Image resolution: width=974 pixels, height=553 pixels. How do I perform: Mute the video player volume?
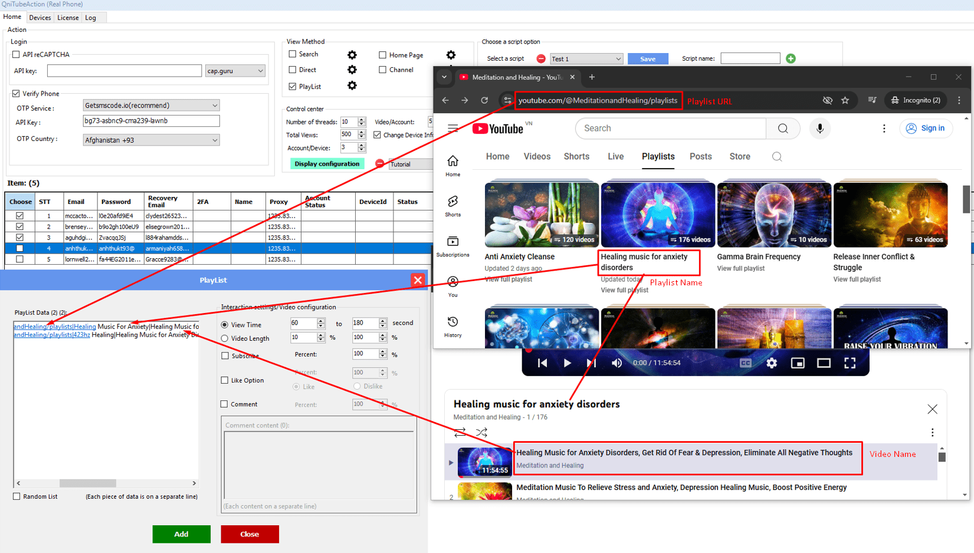616,363
